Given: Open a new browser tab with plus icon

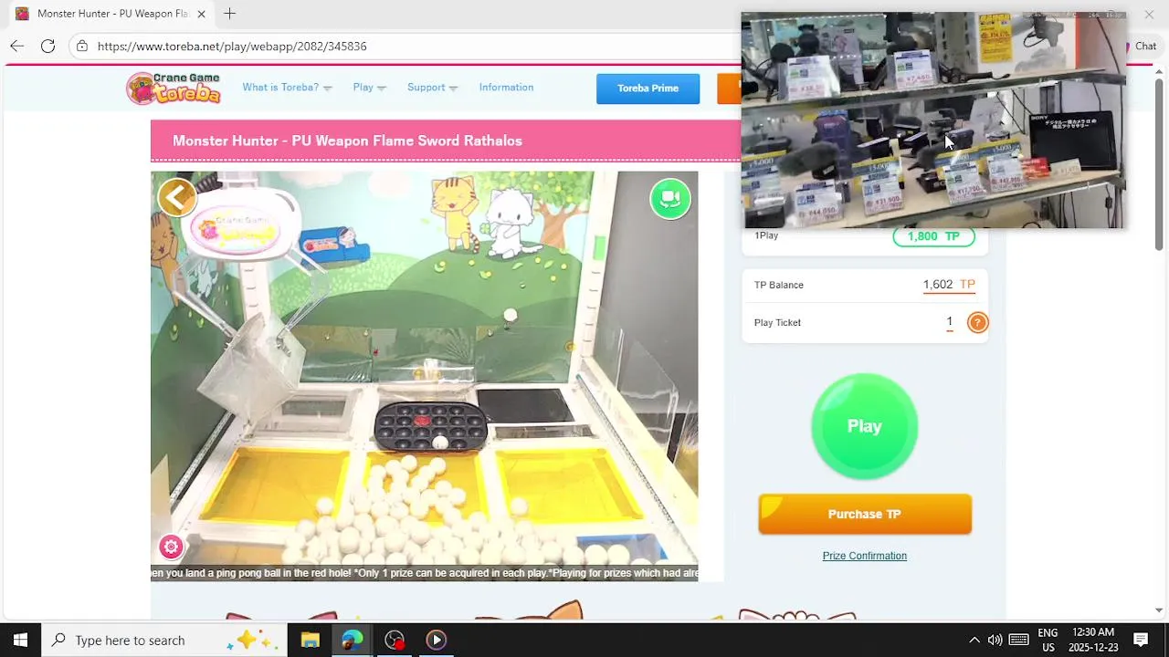Looking at the screenshot, I should (x=230, y=14).
